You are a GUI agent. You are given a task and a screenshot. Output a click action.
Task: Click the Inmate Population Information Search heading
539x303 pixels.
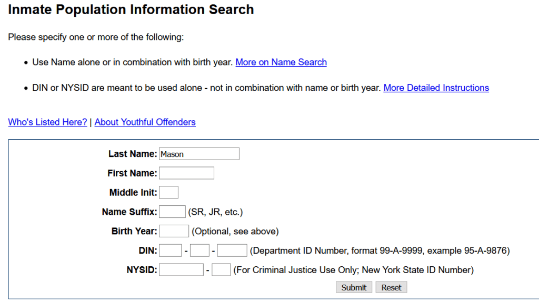129,9
